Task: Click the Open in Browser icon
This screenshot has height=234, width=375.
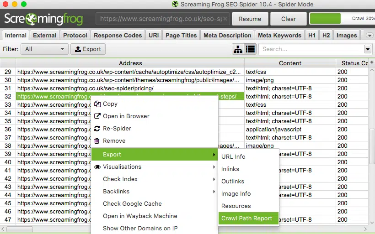Action: (x=97, y=116)
